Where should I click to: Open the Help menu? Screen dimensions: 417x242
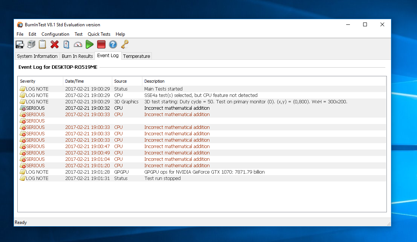click(120, 34)
